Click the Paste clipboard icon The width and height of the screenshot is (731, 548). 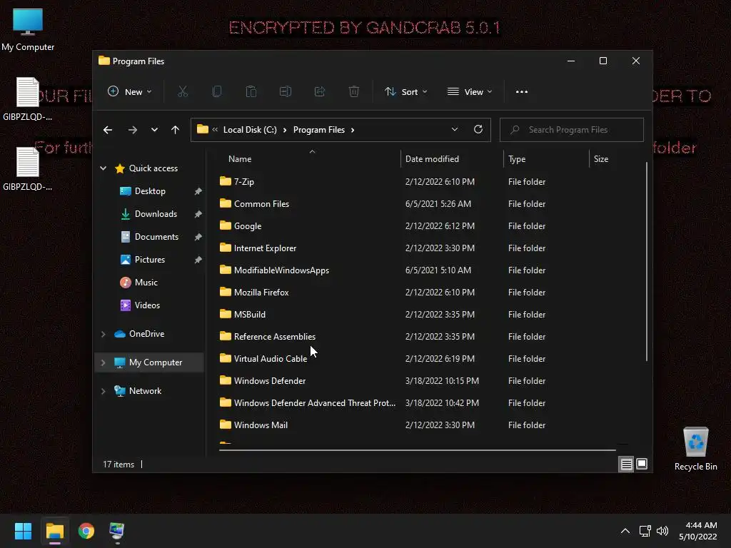coord(251,92)
